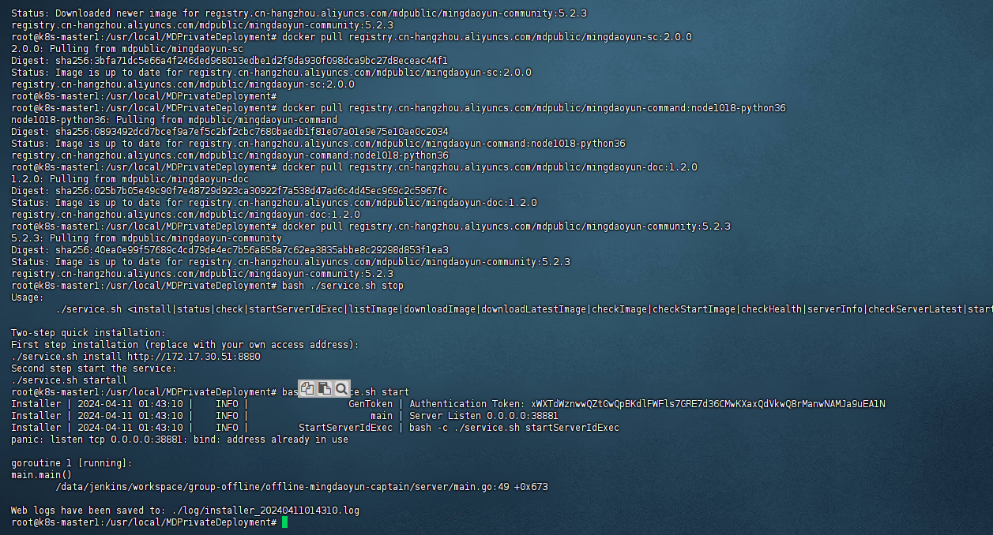Click the installer_20240411014310.log file path
993x535 pixels.
point(265,511)
